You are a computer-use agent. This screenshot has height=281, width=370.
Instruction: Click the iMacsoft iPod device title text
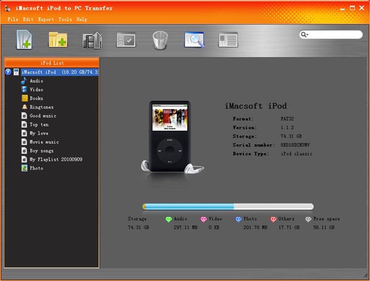click(255, 106)
